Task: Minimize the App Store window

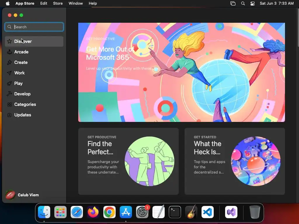Action: point(15,15)
